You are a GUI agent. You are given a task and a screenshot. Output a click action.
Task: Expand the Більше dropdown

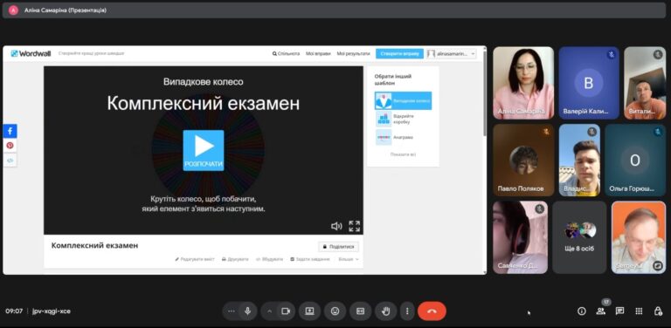[349, 259]
